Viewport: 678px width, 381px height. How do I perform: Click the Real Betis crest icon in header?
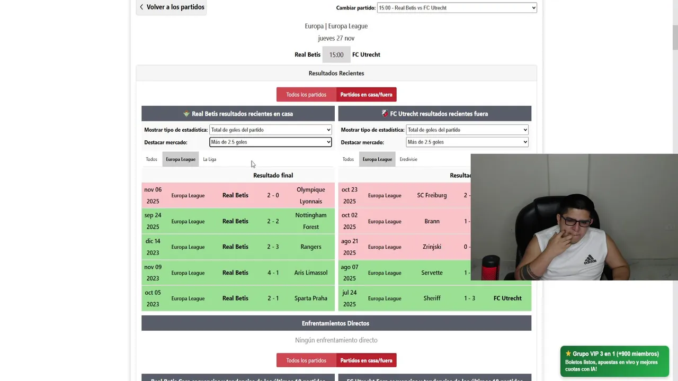pyautogui.click(x=186, y=114)
